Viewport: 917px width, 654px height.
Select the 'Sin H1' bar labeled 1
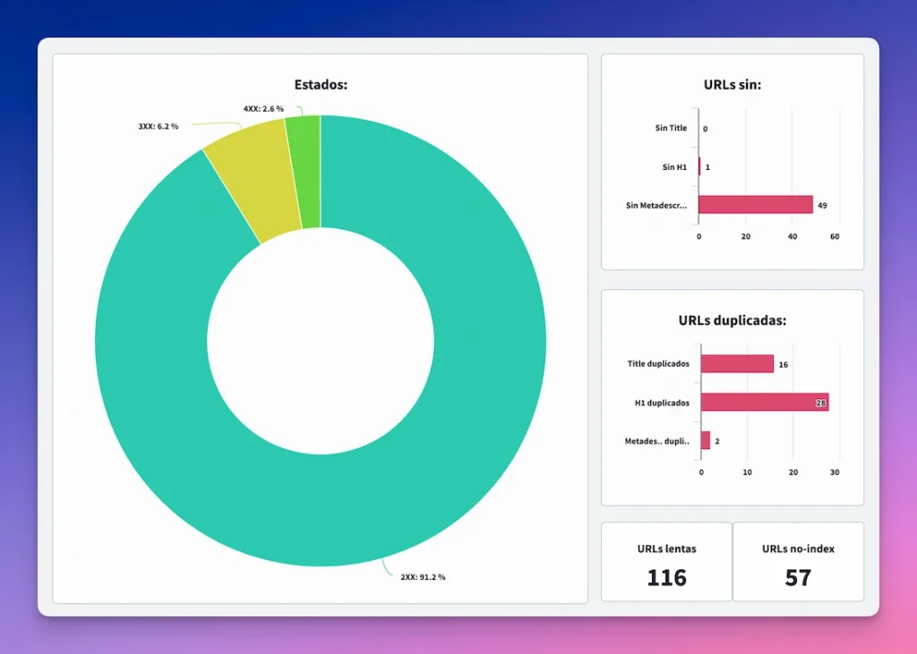point(700,166)
